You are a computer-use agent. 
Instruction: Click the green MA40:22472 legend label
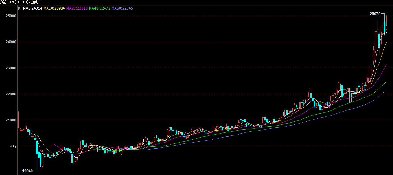pos(99,8)
